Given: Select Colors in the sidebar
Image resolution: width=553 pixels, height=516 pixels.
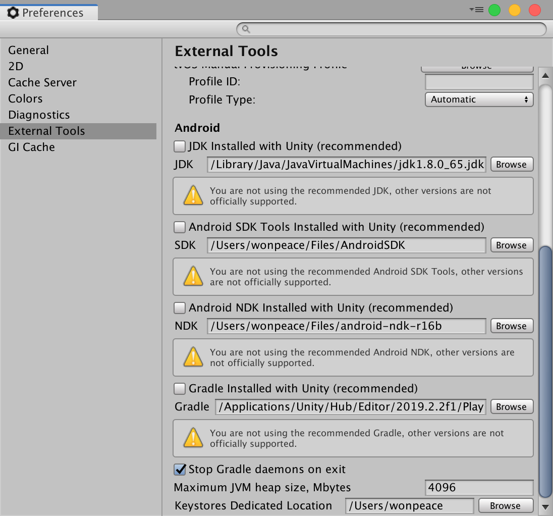Looking at the screenshot, I should point(25,98).
